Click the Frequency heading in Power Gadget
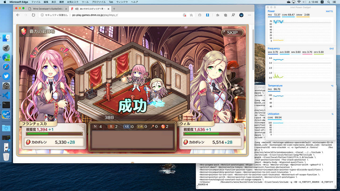This screenshot has height=191, width=340. pos(274,49)
